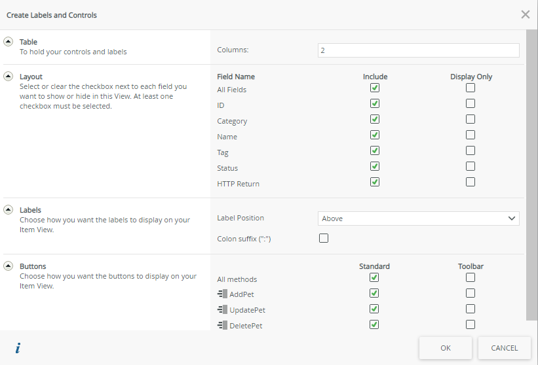Uncheck Include for the Category field
This screenshot has height=365, width=538.
(375, 119)
